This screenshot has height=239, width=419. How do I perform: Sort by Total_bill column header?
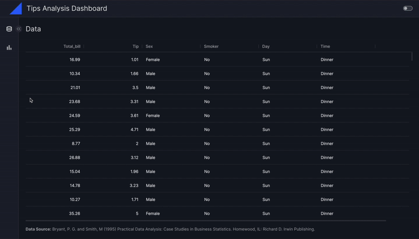(72, 47)
